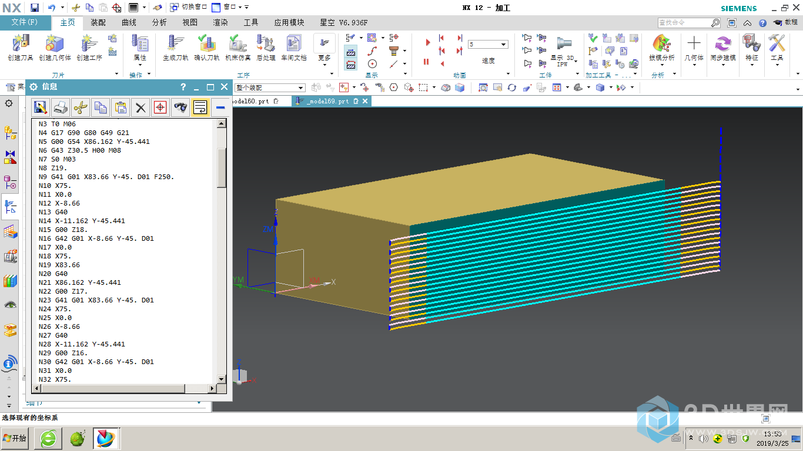
Task: Click the binoculars find icon in Information window
Action: [x=180, y=107]
